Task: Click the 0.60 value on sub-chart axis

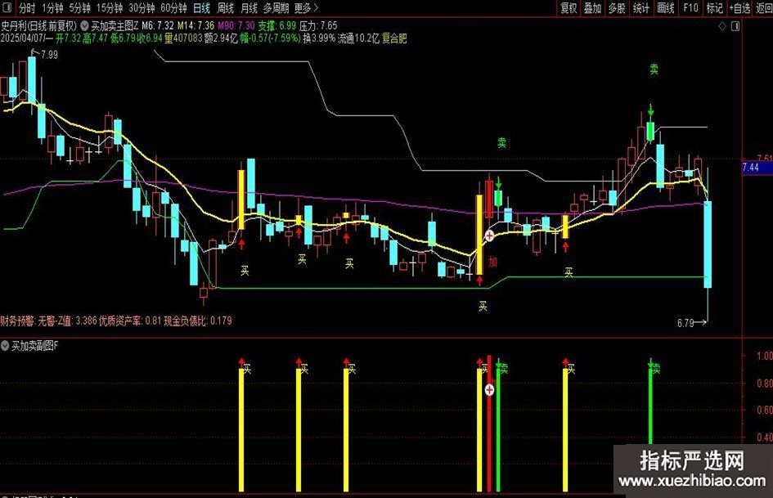Action: tap(765, 411)
